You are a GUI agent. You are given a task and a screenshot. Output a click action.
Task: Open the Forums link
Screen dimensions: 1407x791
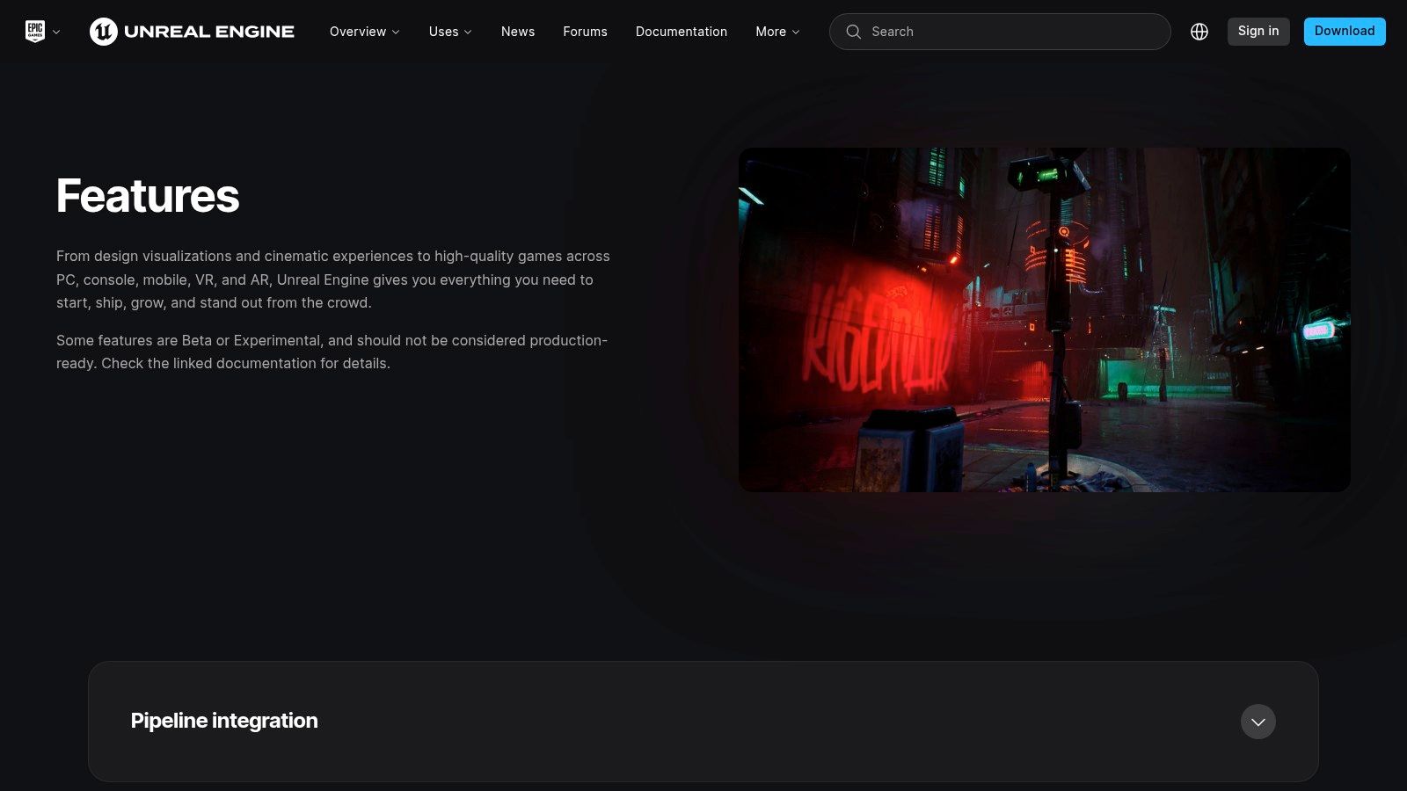click(585, 32)
